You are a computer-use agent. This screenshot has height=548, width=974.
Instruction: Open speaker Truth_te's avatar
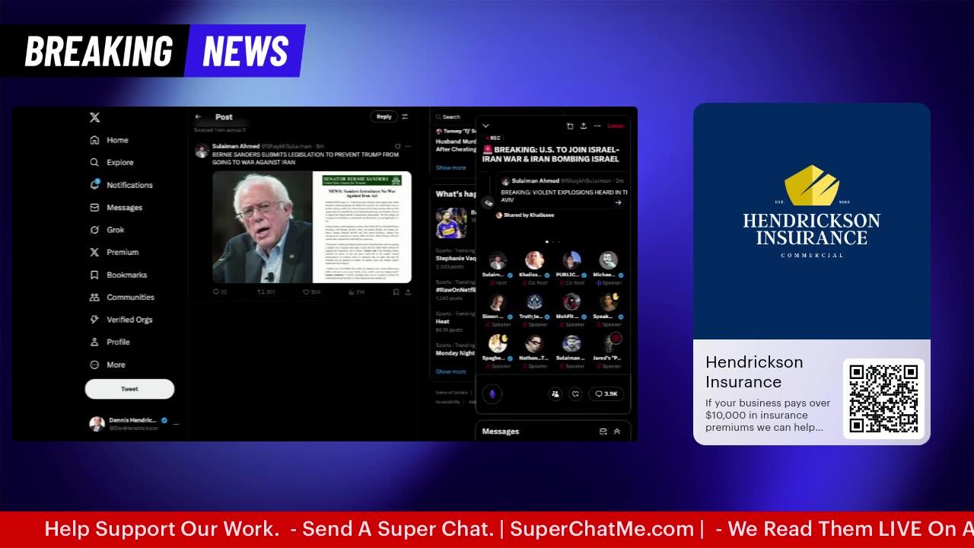534,302
